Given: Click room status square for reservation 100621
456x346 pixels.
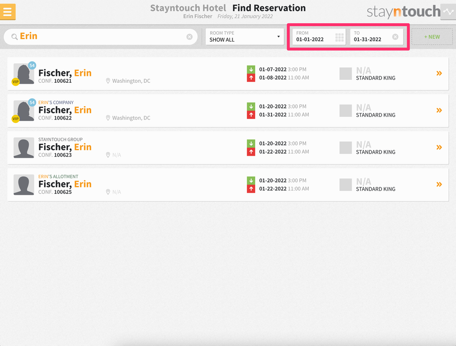Looking at the screenshot, I should coord(345,73).
